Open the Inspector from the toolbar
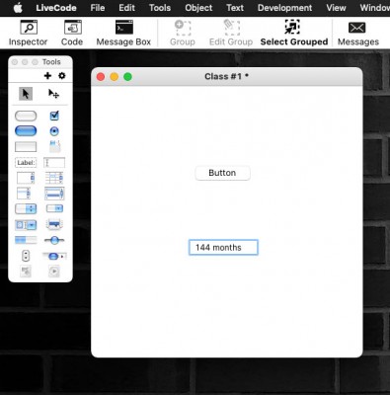The image size is (390, 395). pos(29,33)
